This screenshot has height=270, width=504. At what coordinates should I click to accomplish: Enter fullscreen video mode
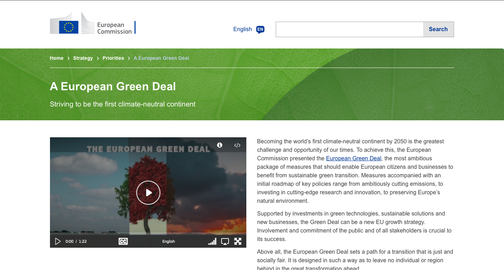click(x=238, y=241)
